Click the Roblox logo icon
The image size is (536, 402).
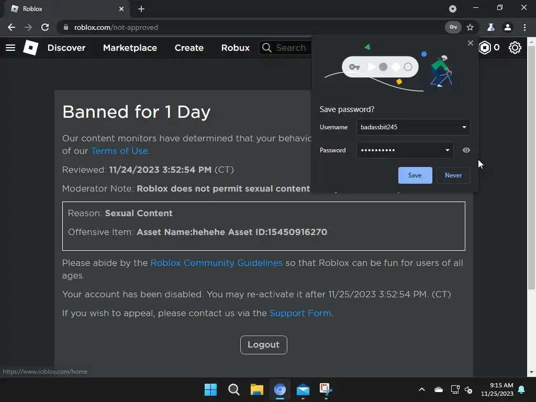[31, 48]
